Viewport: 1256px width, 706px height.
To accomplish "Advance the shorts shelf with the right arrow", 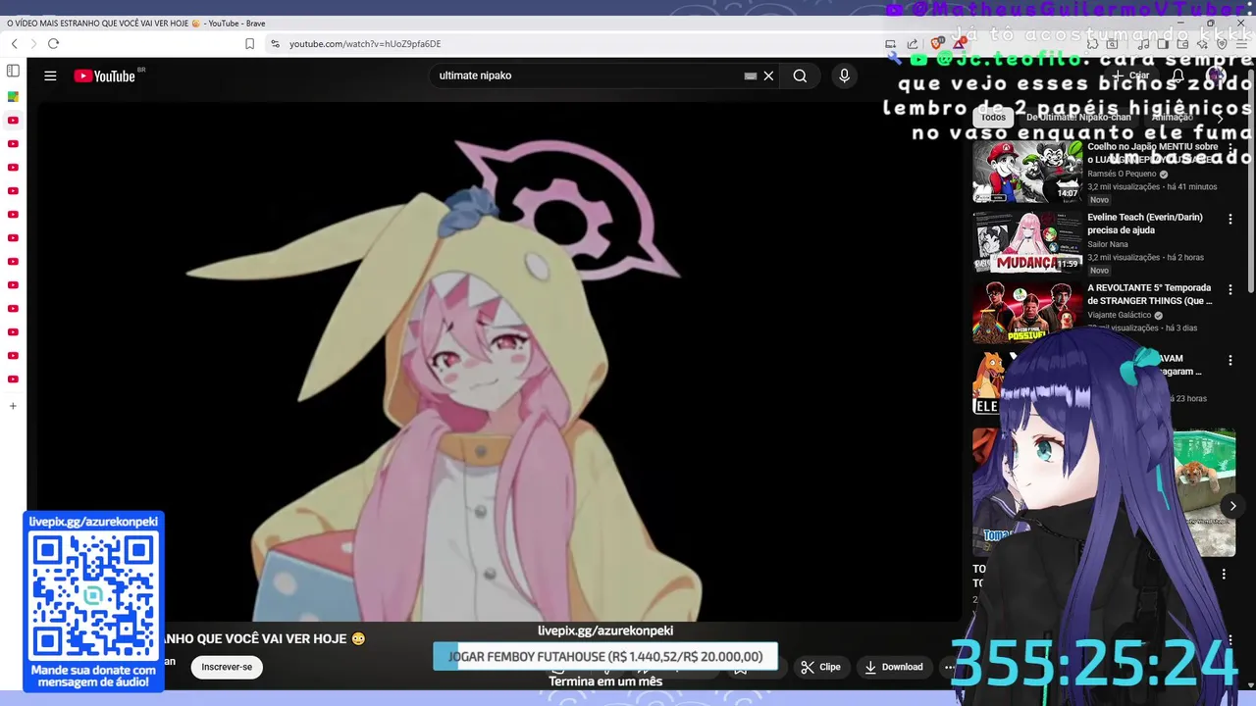I will [x=1233, y=506].
